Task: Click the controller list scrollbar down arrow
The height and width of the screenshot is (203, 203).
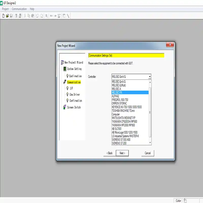Action: (x=150, y=143)
